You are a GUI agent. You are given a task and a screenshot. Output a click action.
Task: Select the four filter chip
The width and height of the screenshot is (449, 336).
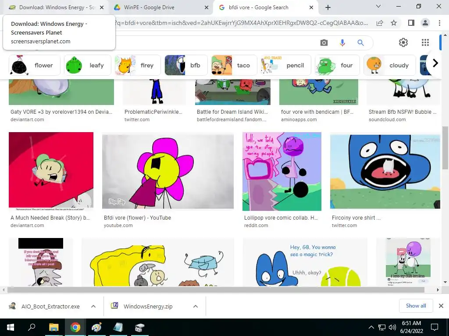[x=337, y=65]
